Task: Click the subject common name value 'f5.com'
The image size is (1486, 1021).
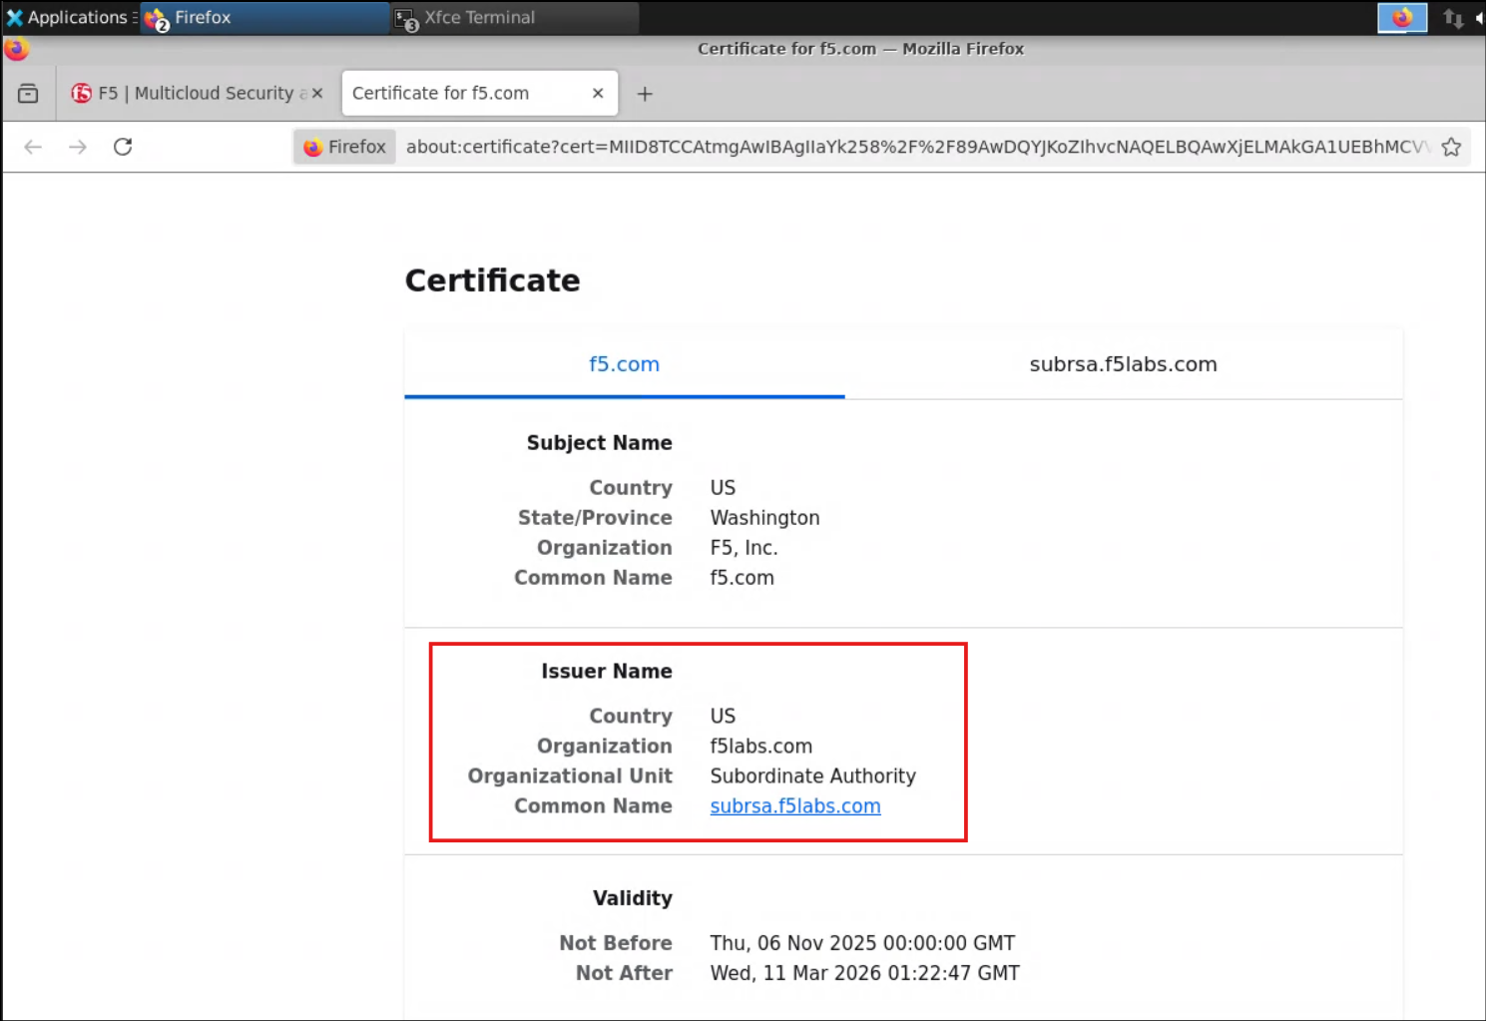Action: click(x=742, y=578)
